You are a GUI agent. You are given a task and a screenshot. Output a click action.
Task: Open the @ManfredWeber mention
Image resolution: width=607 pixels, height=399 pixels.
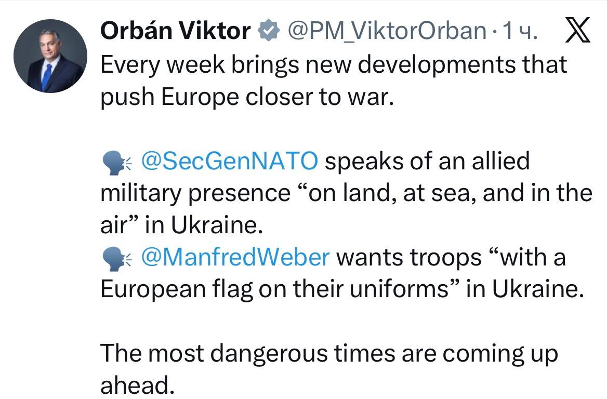tap(235, 258)
